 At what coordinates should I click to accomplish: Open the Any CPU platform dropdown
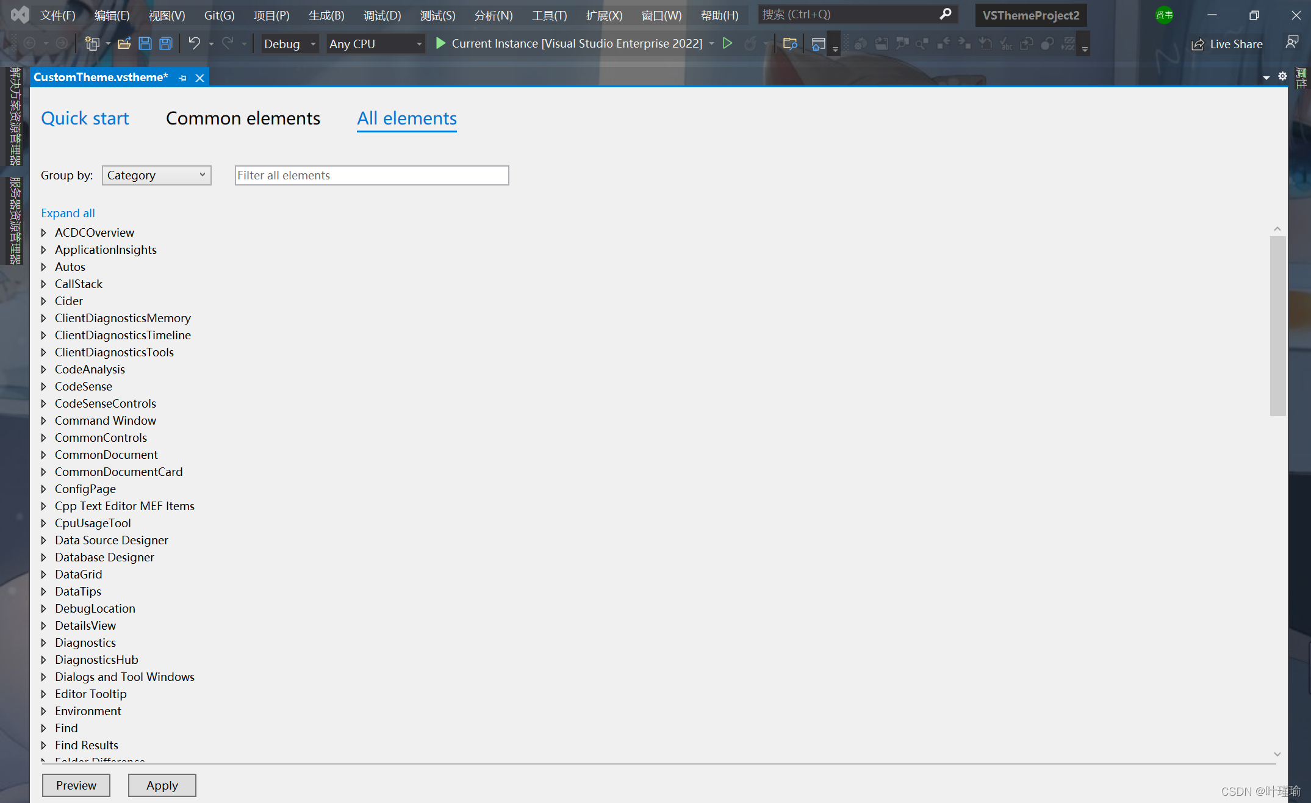tap(375, 44)
